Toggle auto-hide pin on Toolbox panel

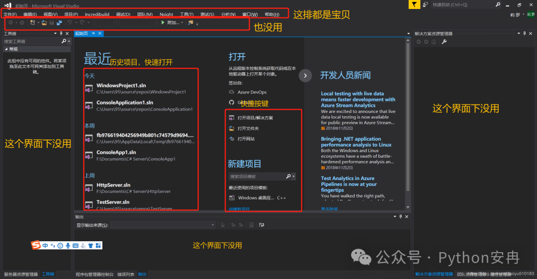click(61, 34)
